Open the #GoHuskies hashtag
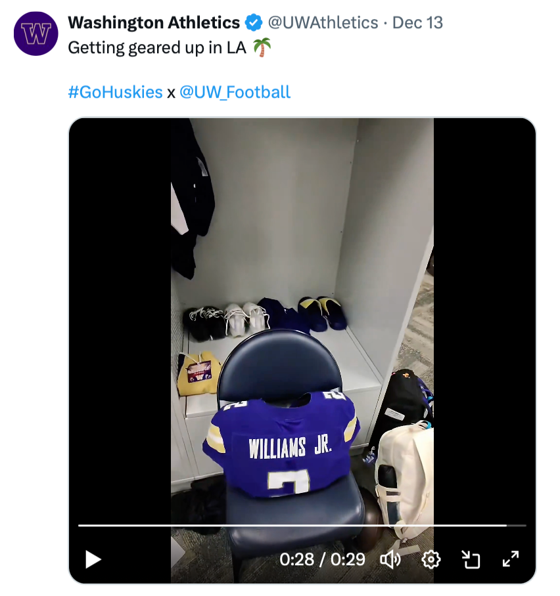Viewport: 560px width, 596px height. [x=115, y=92]
